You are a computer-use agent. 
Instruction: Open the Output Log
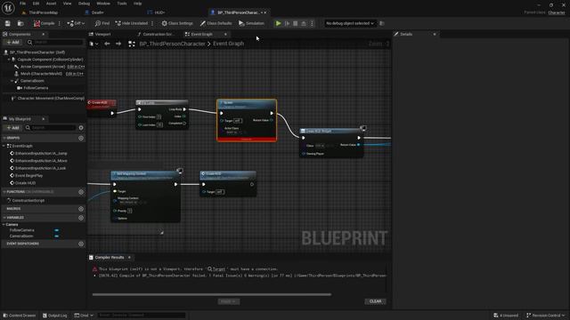tap(55, 316)
